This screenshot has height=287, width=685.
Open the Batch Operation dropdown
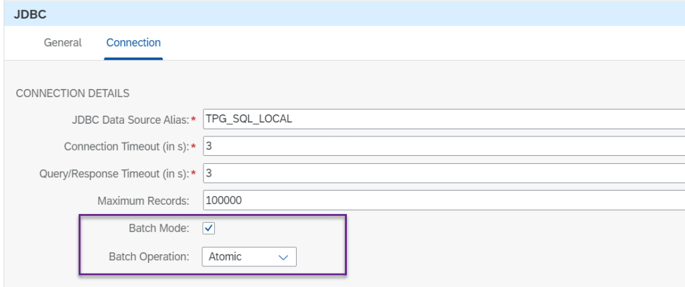[x=248, y=256]
